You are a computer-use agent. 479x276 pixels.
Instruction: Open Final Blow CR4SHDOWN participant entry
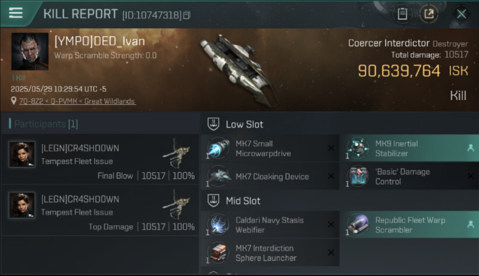(x=100, y=159)
